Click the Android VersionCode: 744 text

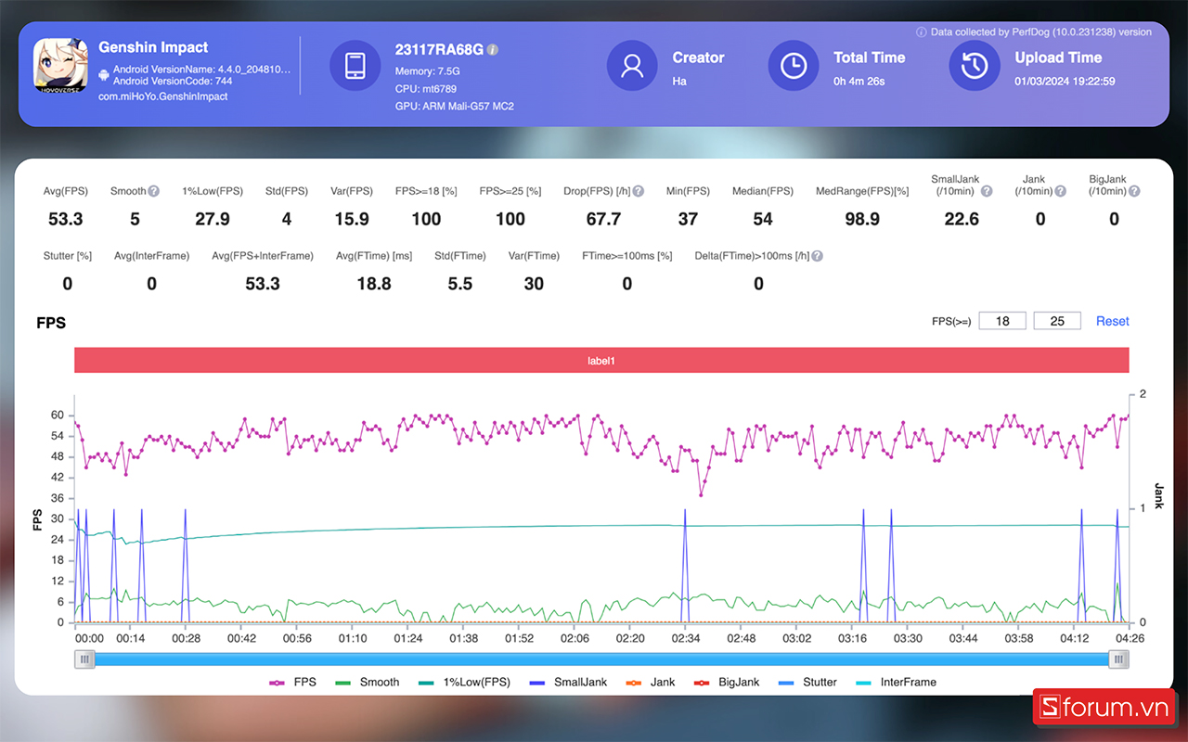pyautogui.click(x=173, y=81)
